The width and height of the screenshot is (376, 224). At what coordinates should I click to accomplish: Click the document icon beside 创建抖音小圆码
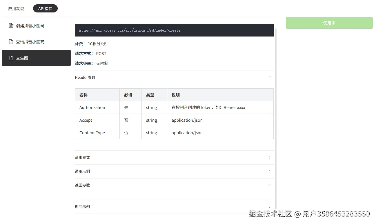click(x=11, y=26)
